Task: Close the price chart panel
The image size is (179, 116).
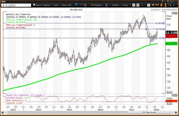Action: 176,13
